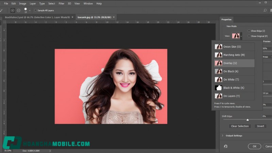The image size is (272, 153).
Task: Click the Shift Edge slider handle
Action: point(248,120)
